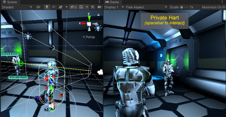226x117 pixels.
Task: Open the grid settings dropdown arrow
Action: pyautogui.click(x=87, y=7)
